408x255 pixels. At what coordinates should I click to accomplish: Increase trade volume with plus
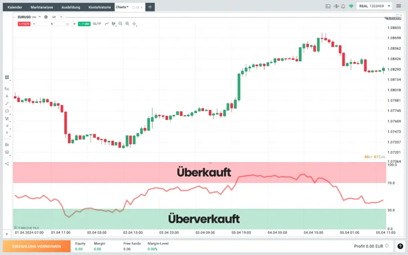click(x=74, y=24)
